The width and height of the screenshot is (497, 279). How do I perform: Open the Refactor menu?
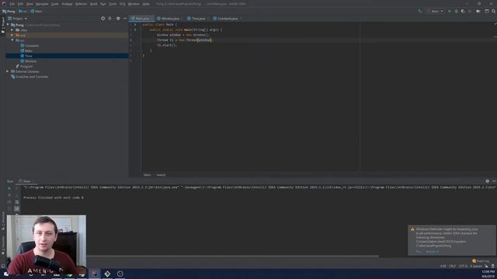[81, 4]
